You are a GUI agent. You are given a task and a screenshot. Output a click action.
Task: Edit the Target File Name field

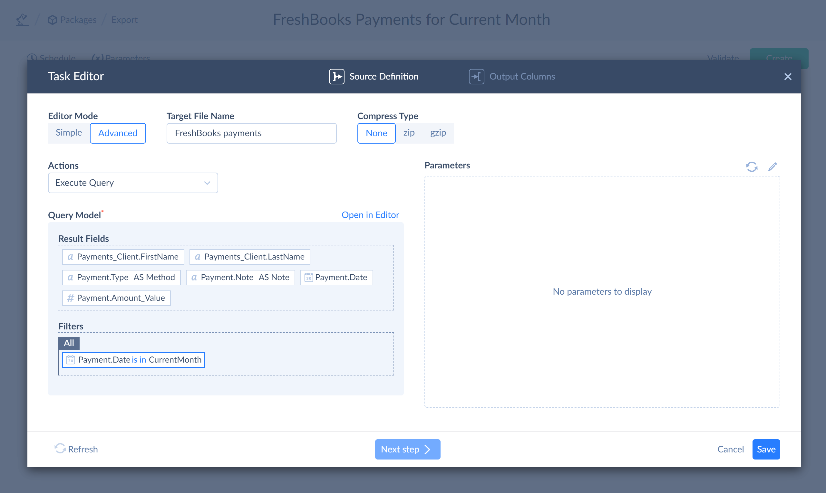pos(251,133)
